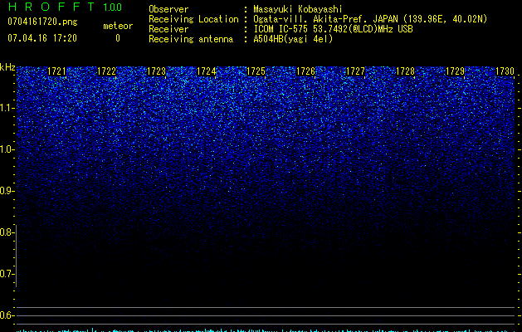Click the 0.8 frequency axis label
522x332 pixels.
click(x=7, y=232)
